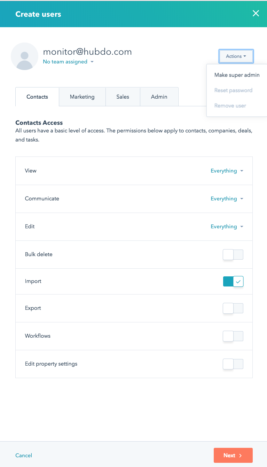Select the Contacts tab

click(37, 97)
